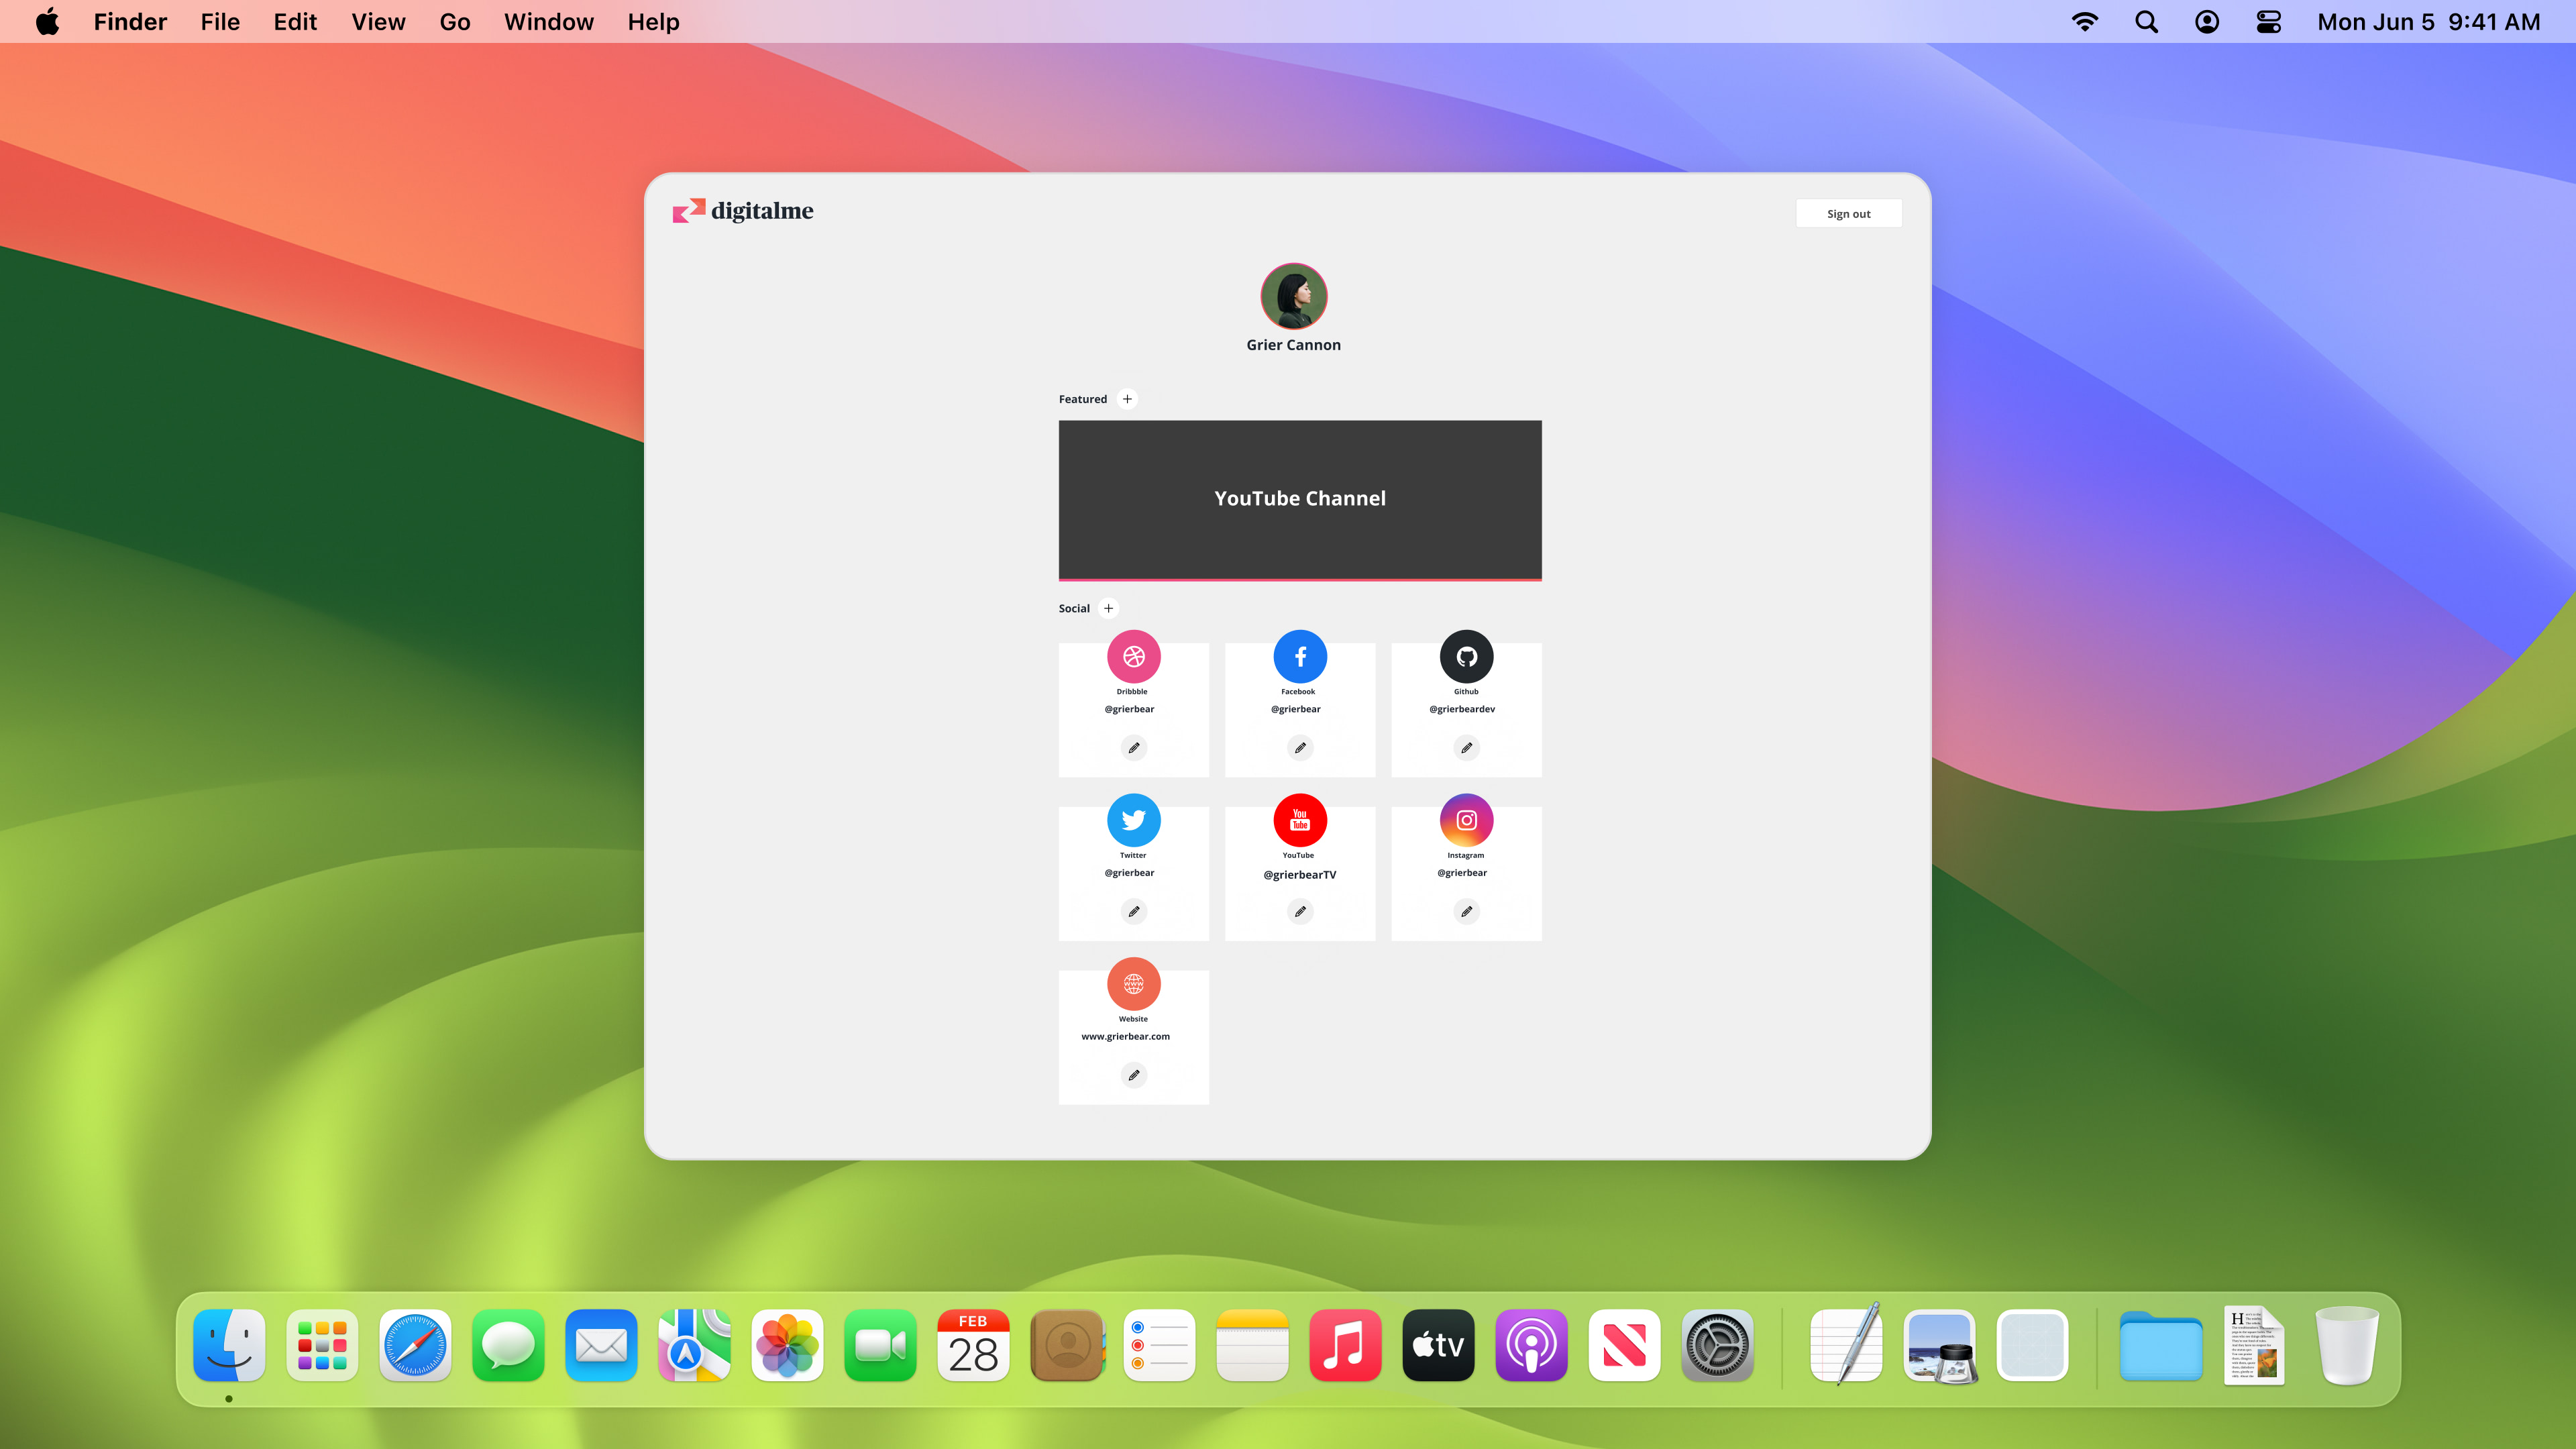Viewport: 2576px width, 1449px height.
Task: Open the Apple menu
Action: [x=47, y=22]
